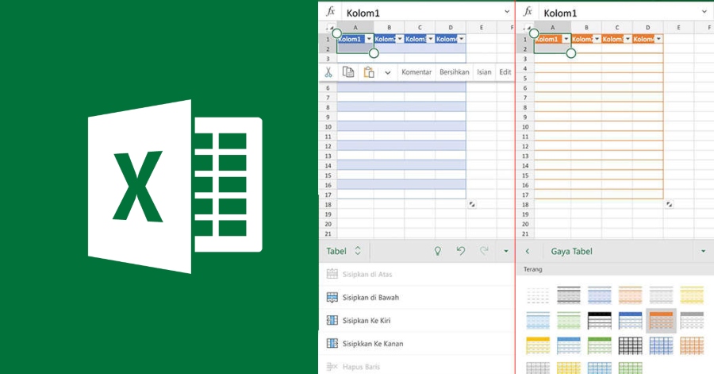
Task: Open the Kolom3 filter dropdown in the blue table
Action: (431, 39)
